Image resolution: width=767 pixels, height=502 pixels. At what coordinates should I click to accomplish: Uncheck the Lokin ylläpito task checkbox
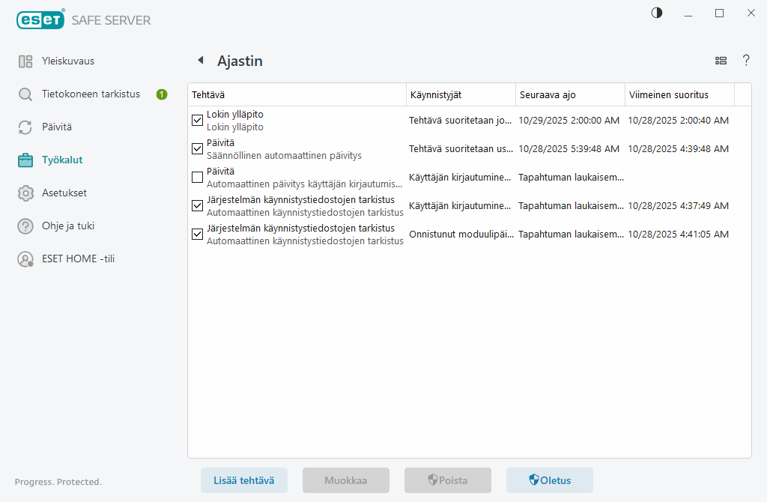pos(198,120)
